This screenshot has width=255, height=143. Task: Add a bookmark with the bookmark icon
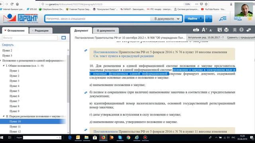pos(235,30)
